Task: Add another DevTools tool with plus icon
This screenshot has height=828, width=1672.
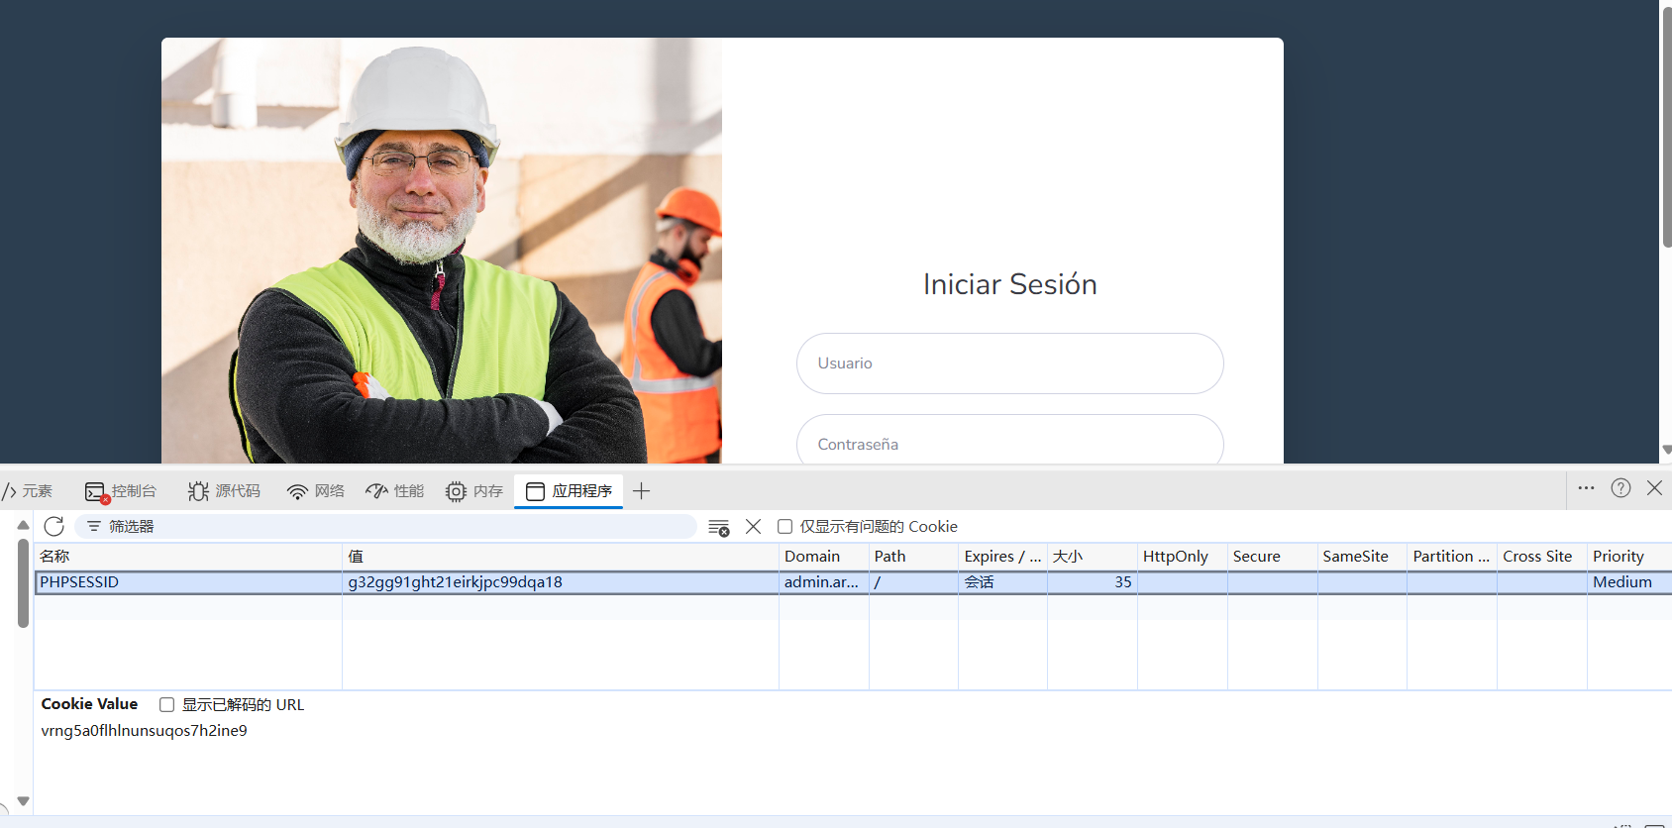Action: pyautogui.click(x=642, y=491)
